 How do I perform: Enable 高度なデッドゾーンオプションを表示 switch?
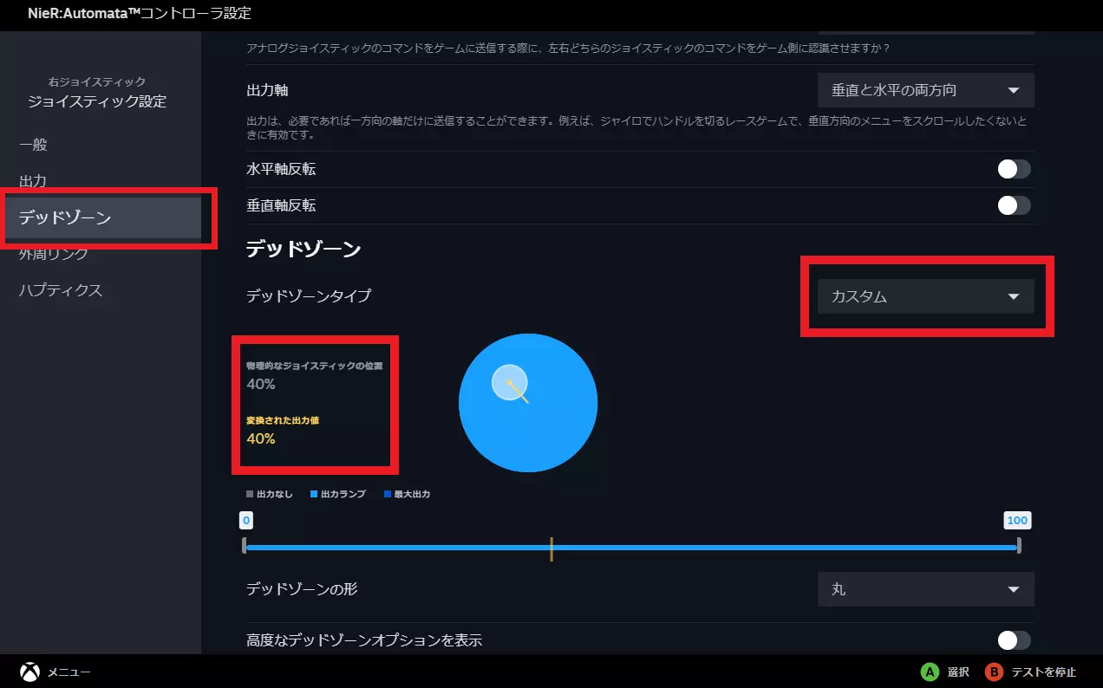click(x=1014, y=640)
